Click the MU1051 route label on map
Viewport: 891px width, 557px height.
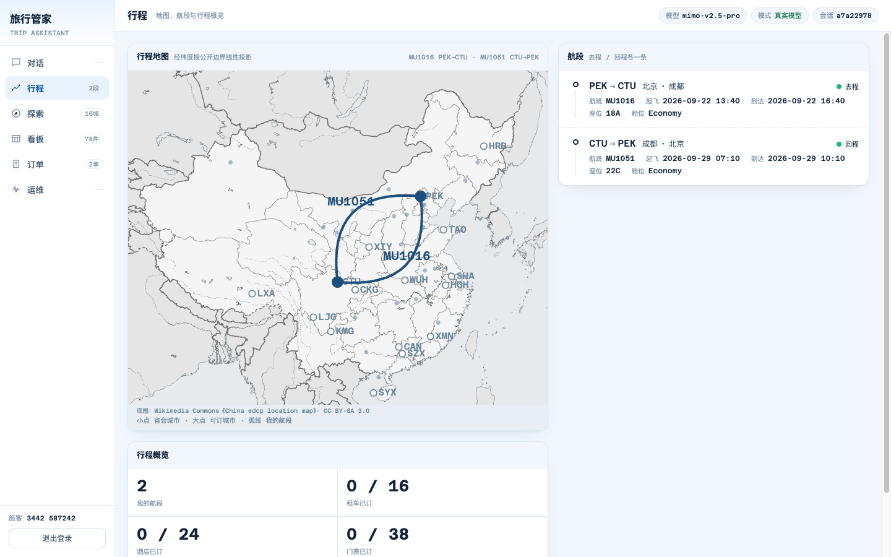(x=351, y=201)
